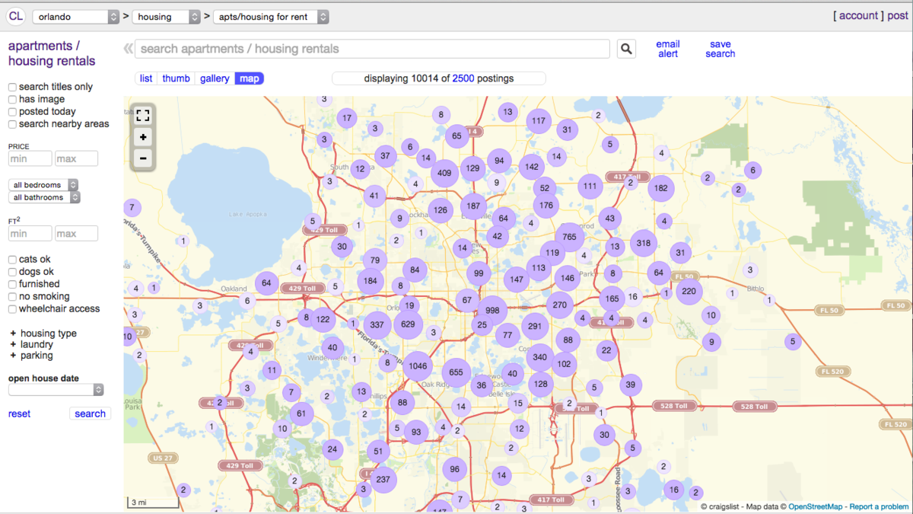Open the 655 postings map cluster

point(456,372)
